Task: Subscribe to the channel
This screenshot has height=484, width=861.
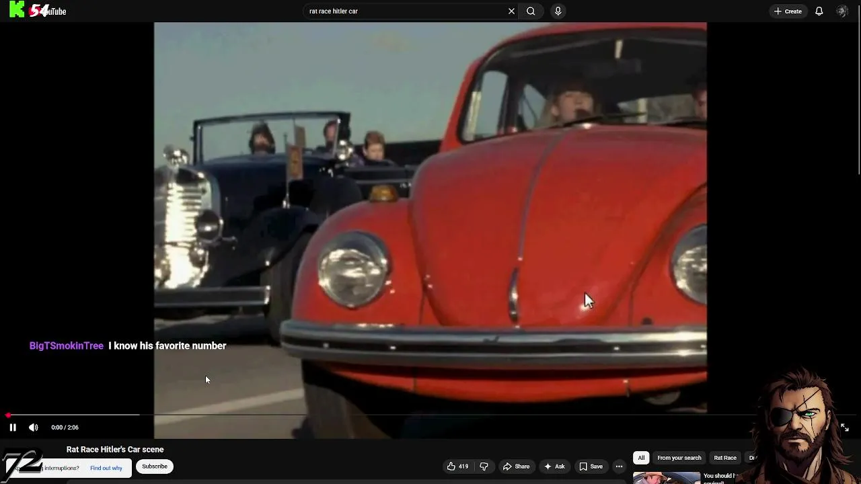Action: tap(154, 467)
